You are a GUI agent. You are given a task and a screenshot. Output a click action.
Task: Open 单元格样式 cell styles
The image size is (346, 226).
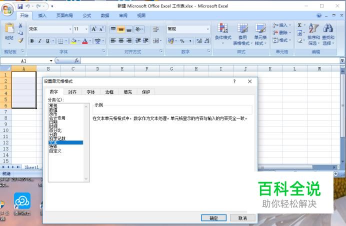tap(260, 34)
